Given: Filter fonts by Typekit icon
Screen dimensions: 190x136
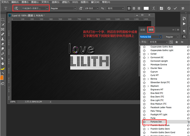Looking at the screenshot, I should tap(171, 42).
